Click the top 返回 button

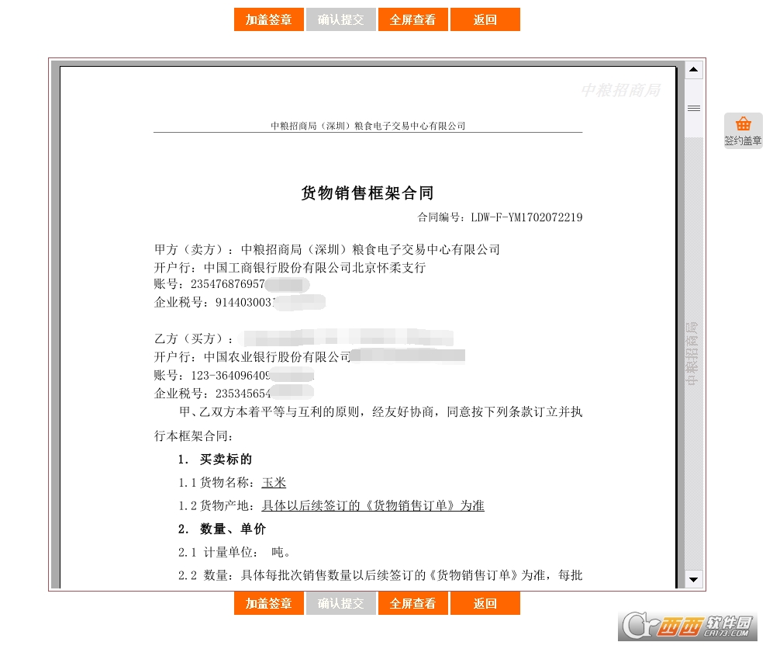tap(485, 19)
